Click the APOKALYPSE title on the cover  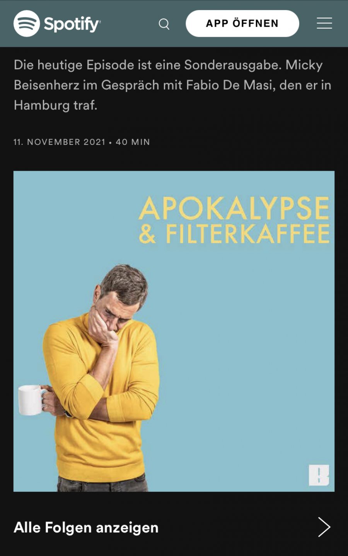234,208
